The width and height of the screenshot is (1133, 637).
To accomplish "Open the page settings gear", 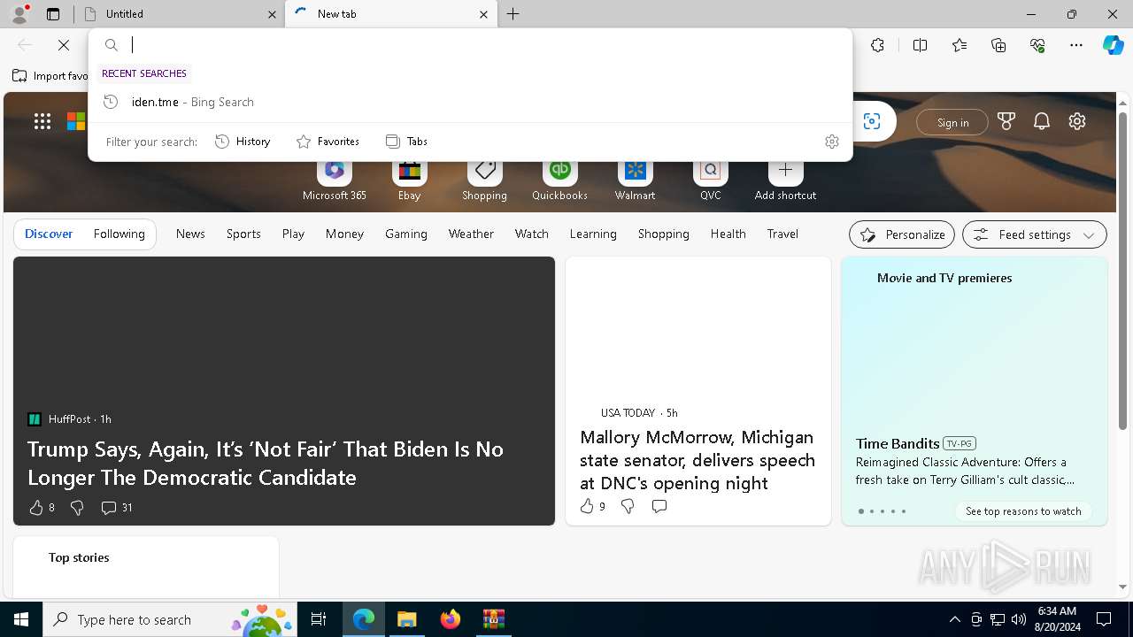I will click(x=1077, y=122).
